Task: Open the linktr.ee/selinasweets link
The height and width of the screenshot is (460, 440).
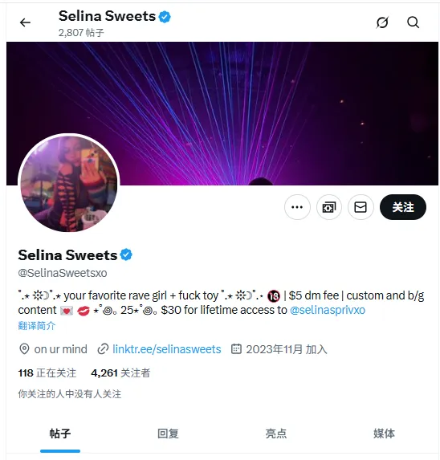Action: [167, 349]
